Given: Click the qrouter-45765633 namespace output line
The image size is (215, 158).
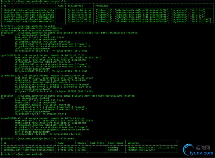Looking at the screenshot, I should 31,29.
